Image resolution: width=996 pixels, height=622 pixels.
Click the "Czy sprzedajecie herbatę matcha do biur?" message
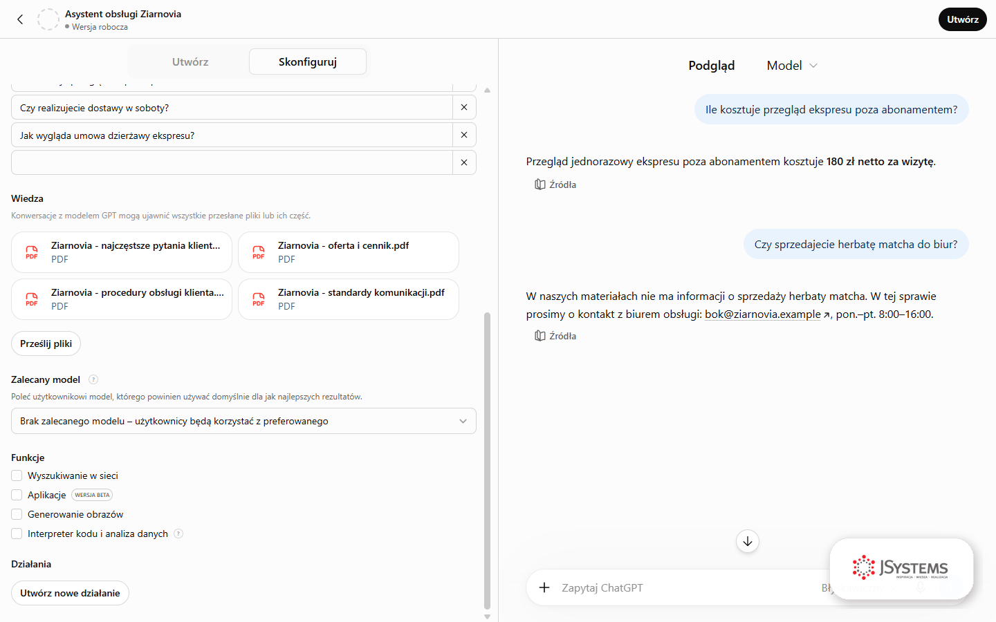click(856, 244)
